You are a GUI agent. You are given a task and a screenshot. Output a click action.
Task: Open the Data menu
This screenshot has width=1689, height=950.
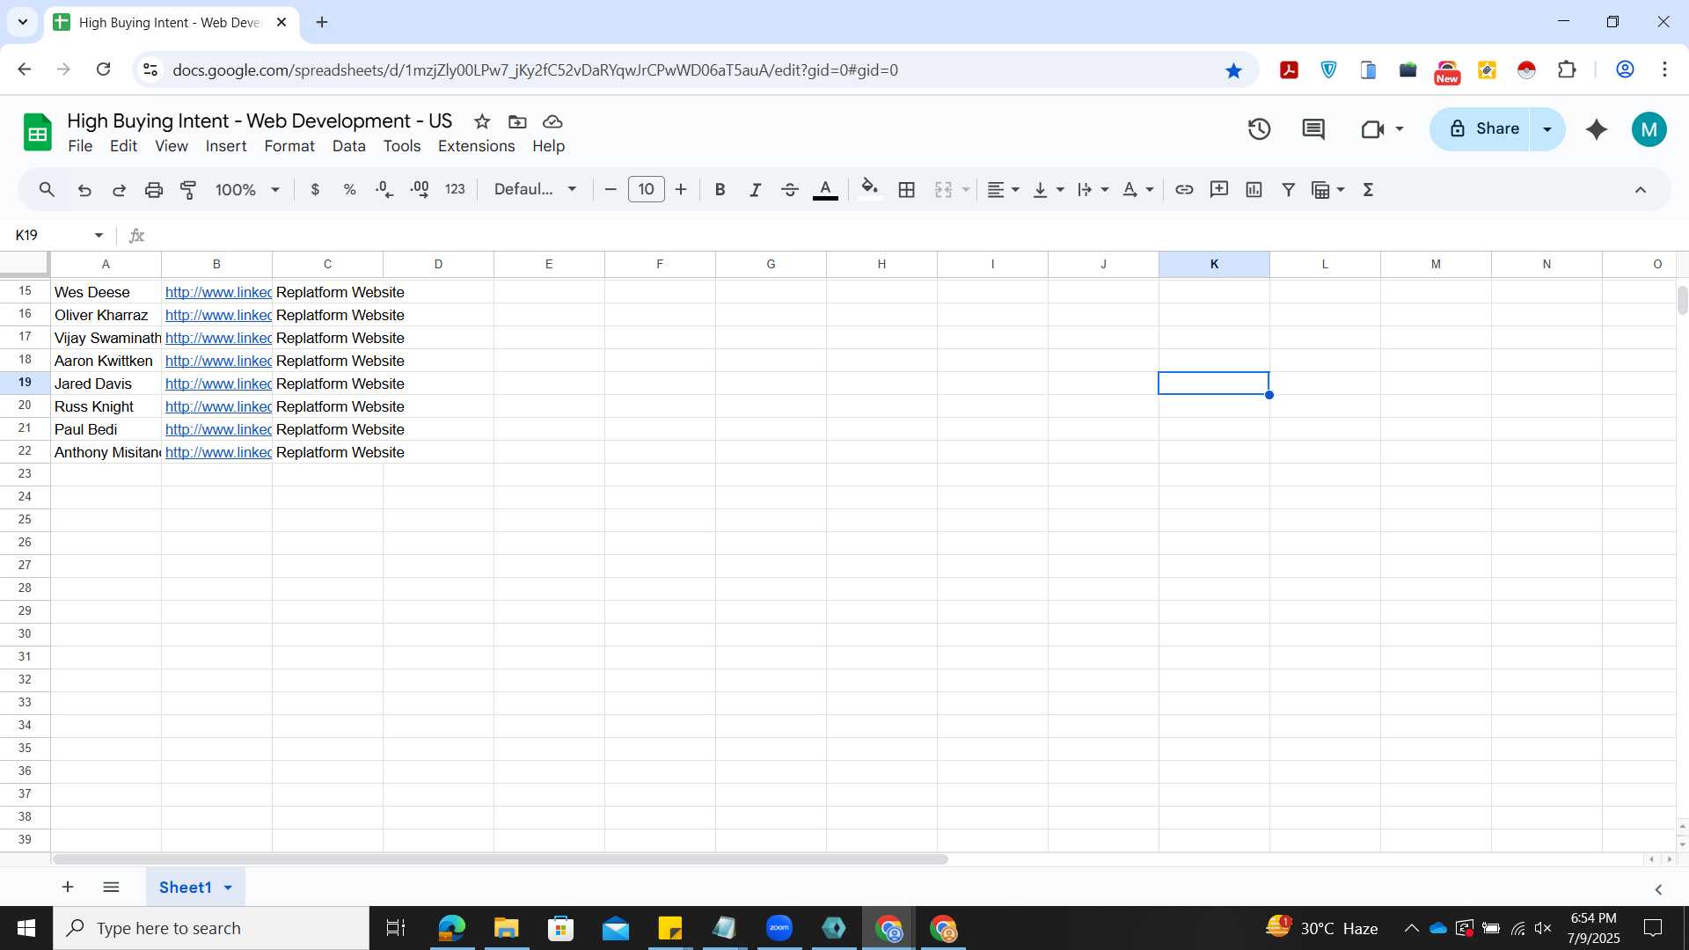click(348, 146)
